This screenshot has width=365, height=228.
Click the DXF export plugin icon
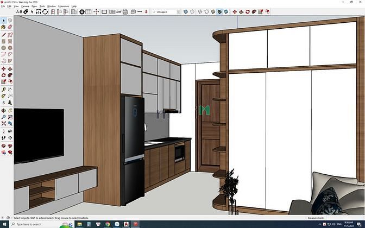[x=119, y=11]
